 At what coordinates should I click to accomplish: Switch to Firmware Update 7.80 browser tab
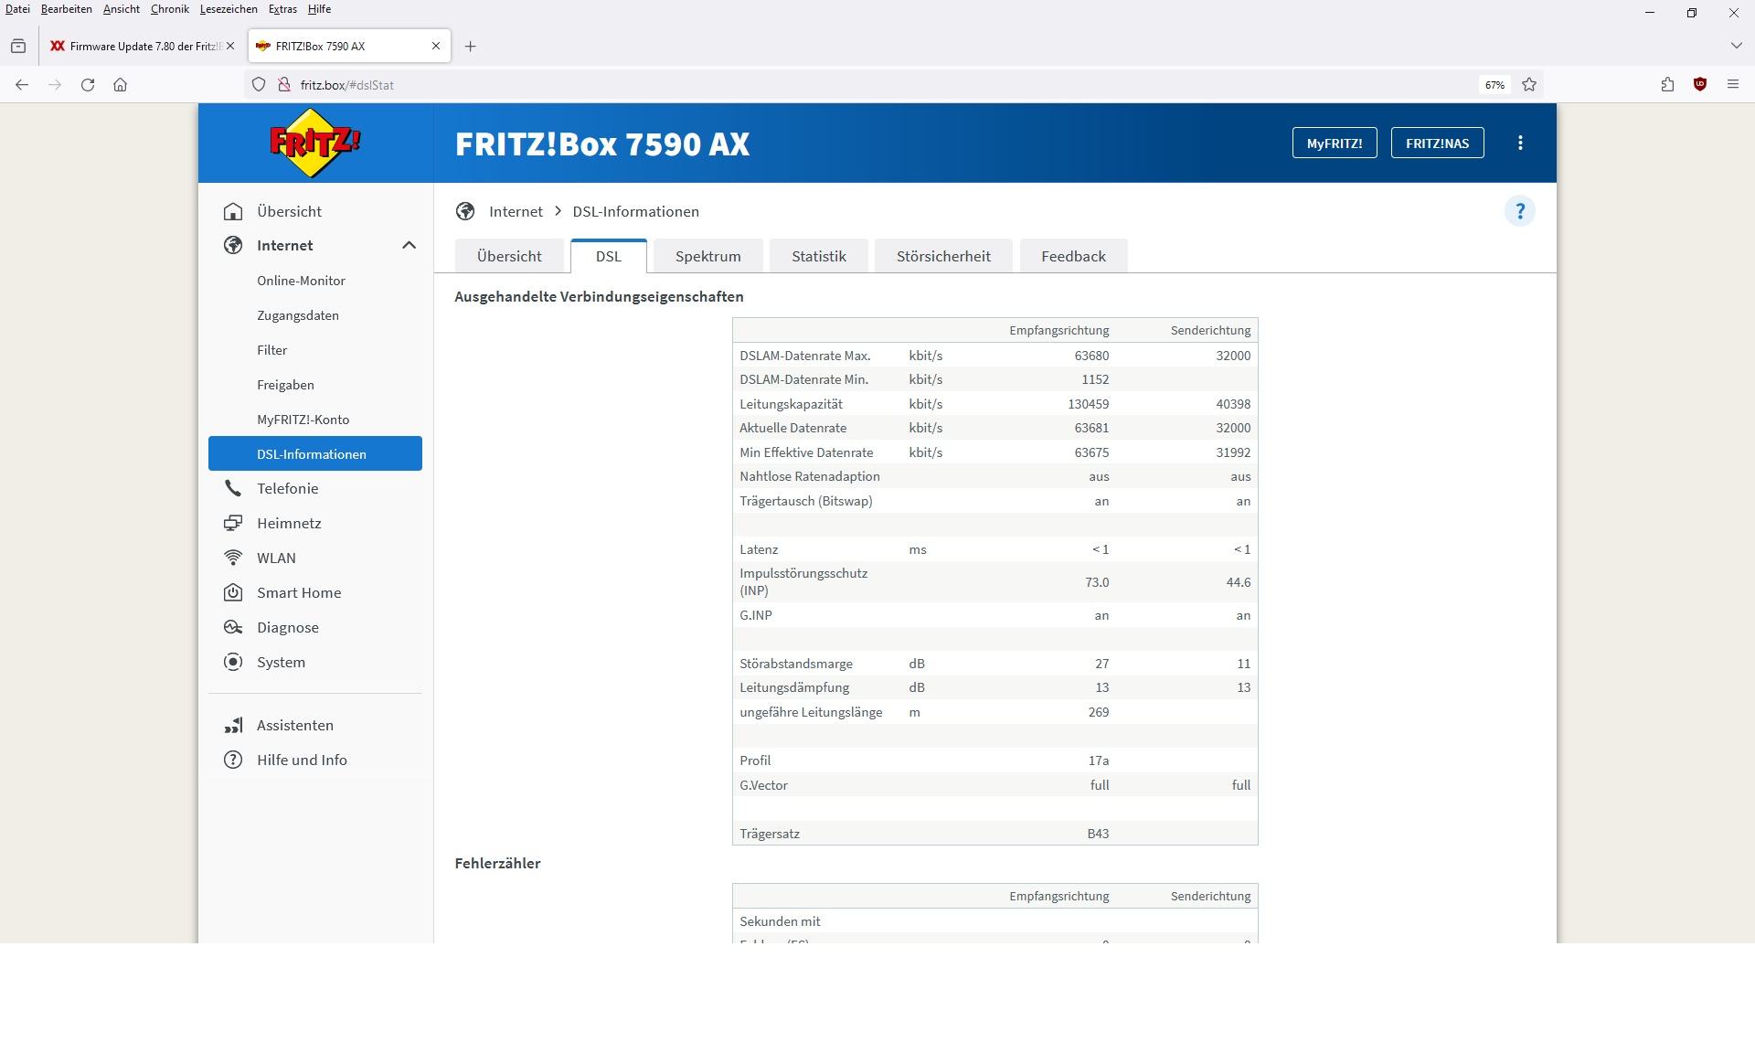coord(142,46)
